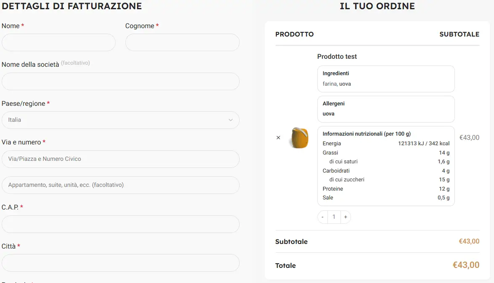Click the Allergeni information box
The width and height of the screenshot is (494, 283).
[x=386, y=109]
